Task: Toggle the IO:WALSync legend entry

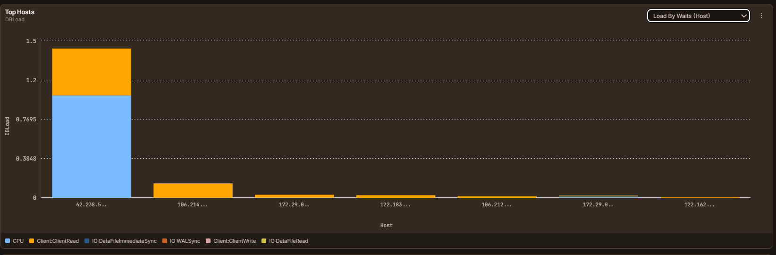Action: click(182, 241)
